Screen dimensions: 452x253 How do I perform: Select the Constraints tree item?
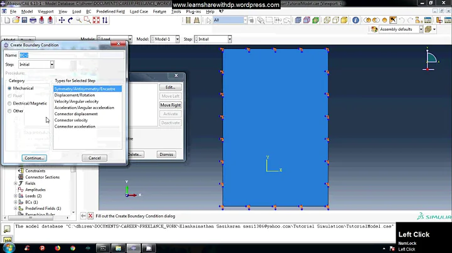tap(35, 171)
